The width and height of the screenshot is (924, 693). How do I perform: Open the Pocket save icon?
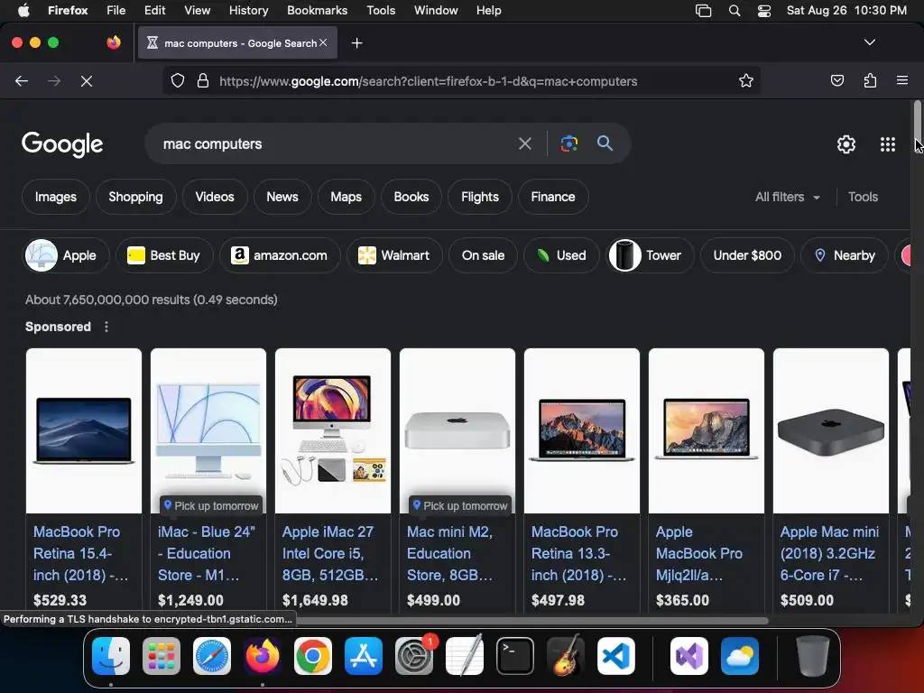pos(836,80)
